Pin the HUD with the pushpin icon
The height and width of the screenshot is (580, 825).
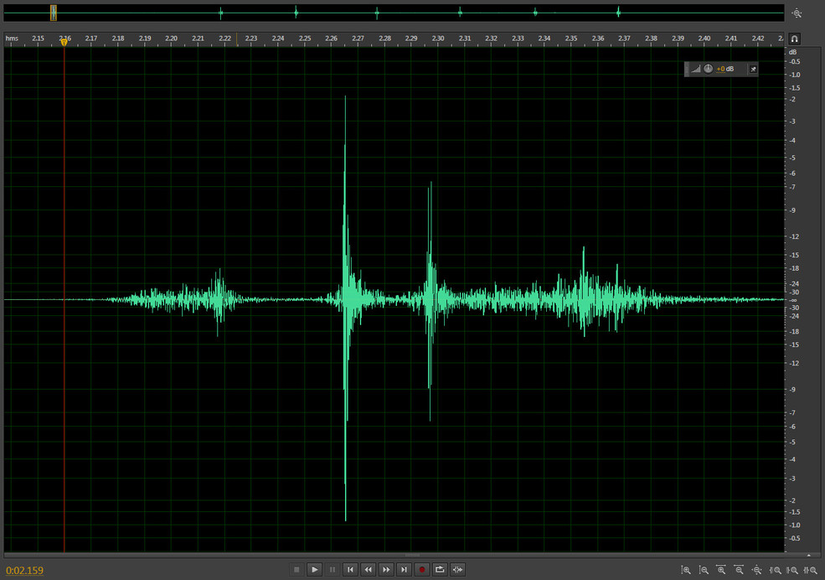pos(753,69)
